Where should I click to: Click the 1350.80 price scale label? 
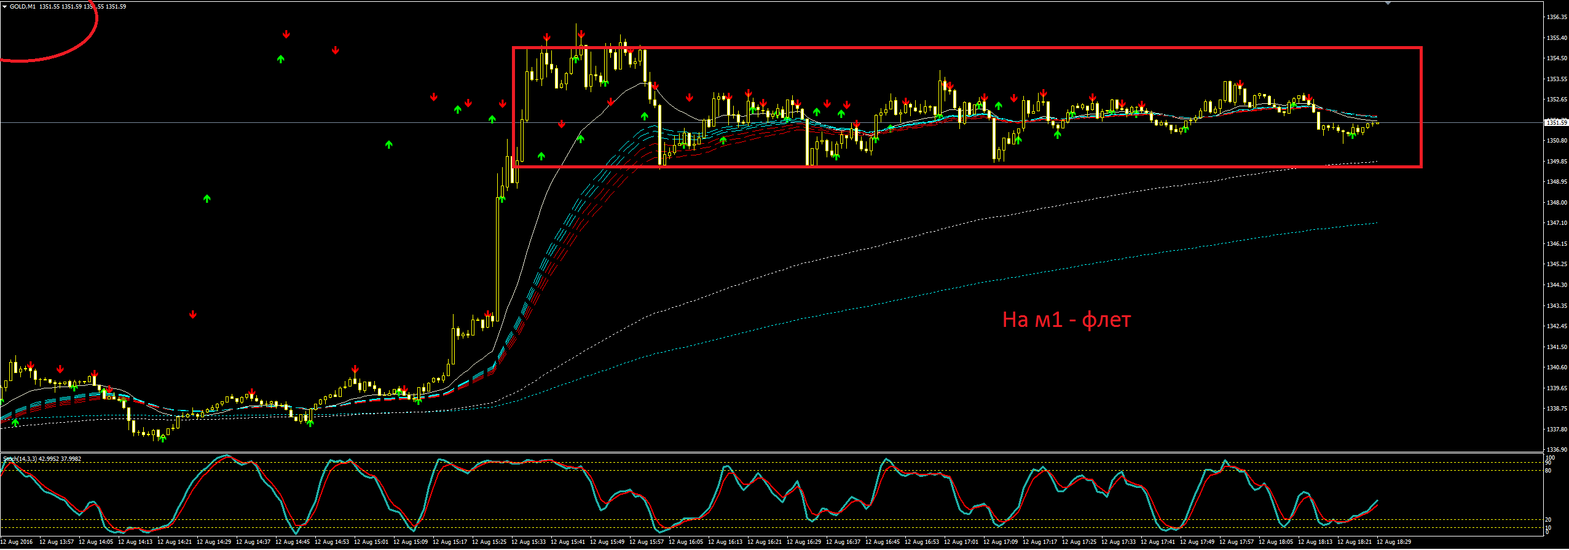coord(1557,141)
